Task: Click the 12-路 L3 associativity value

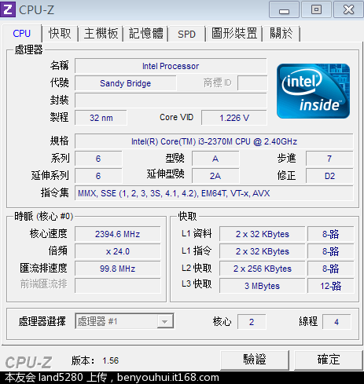Action: [x=330, y=286]
